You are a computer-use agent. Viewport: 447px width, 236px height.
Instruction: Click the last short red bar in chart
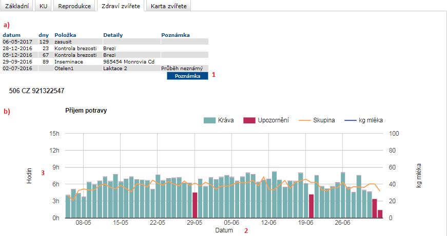(x=380, y=214)
